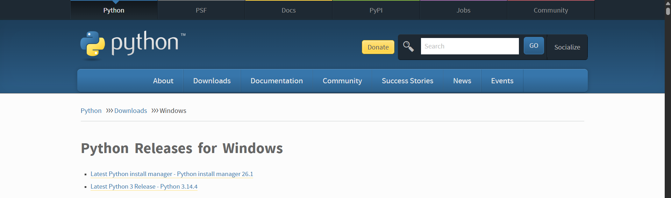Screen dimensions: 671x198
Task: Open the Python top navigation tab
Action: point(114,10)
